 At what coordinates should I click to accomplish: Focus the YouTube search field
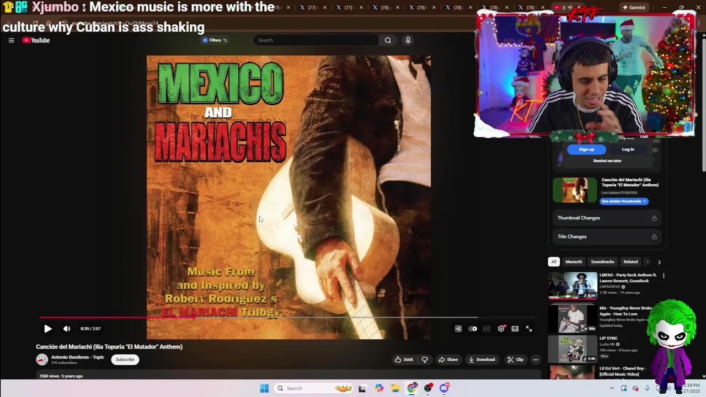pos(317,40)
